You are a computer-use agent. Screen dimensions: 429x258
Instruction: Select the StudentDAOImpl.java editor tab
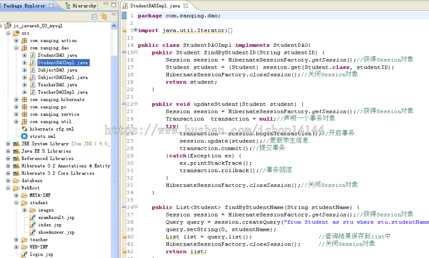[x=155, y=5]
